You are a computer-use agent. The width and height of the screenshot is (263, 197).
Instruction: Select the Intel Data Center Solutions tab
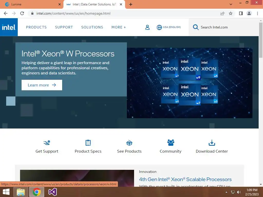click(x=94, y=4)
